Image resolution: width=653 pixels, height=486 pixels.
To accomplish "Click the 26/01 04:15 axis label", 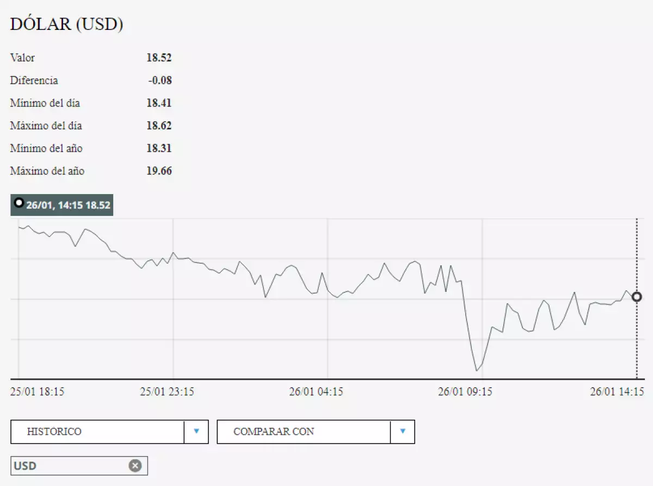I will tap(316, 391).
